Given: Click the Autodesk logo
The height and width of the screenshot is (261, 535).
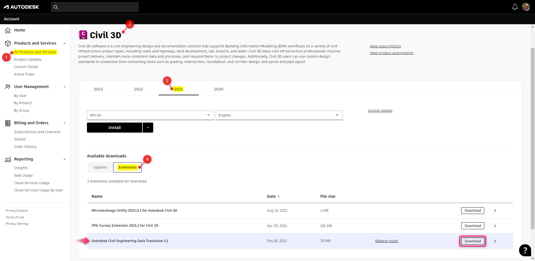Looking at the screenshot, I should pos(21,7).
